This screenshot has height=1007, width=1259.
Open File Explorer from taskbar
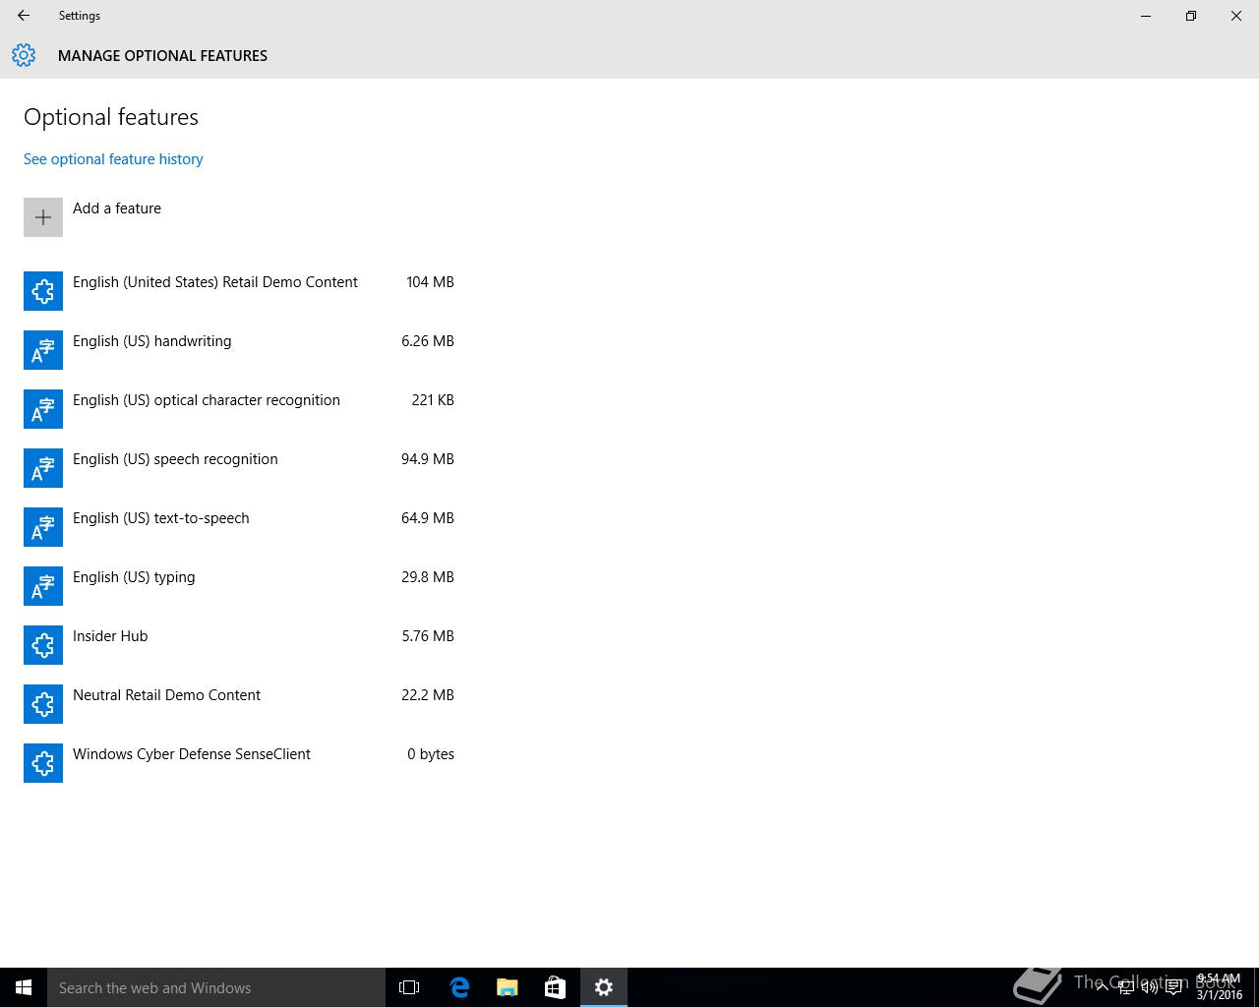click(507, 987)
